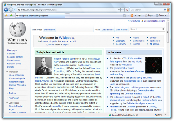Image resolution: width=174 pixels, height=121 pixels.
Task: Open the View history tab
Action: pyautogui.click(x=122, y=30)
